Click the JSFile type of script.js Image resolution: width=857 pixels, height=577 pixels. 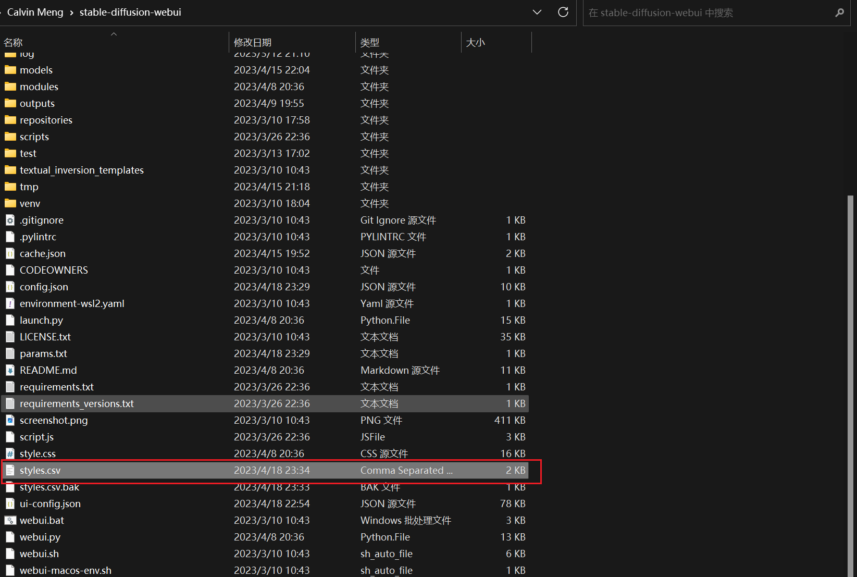coord(373,437)
